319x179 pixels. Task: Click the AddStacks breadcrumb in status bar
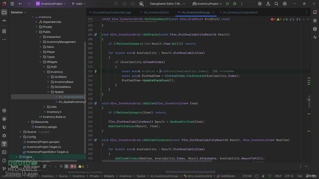[x=226, y=176]
